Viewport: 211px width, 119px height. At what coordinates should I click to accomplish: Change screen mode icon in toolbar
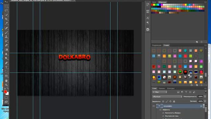[x=6, y=102]
